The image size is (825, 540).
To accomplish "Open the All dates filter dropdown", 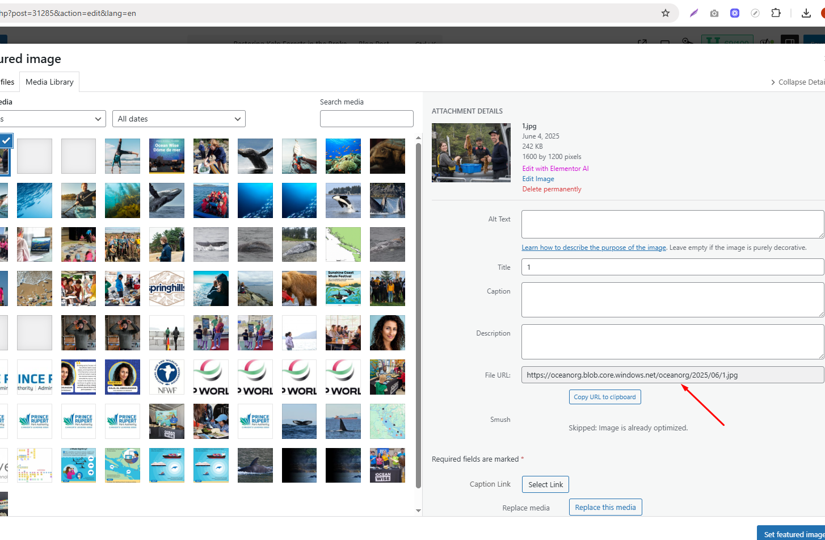I will click(x=179, y=119).
